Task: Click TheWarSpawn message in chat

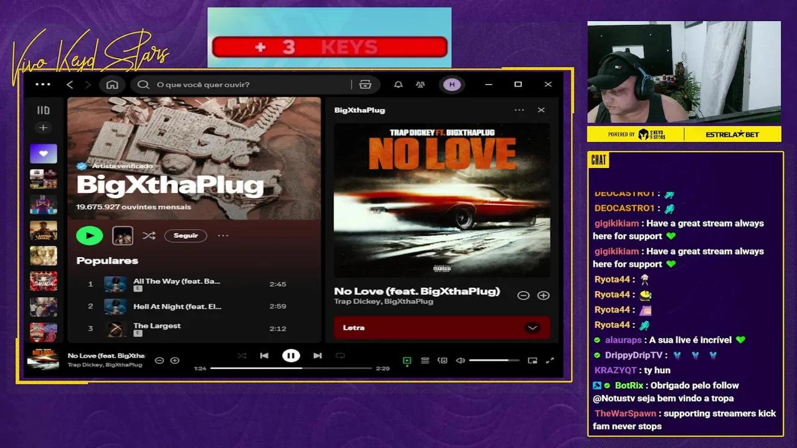Action: [x=685, y=420]
